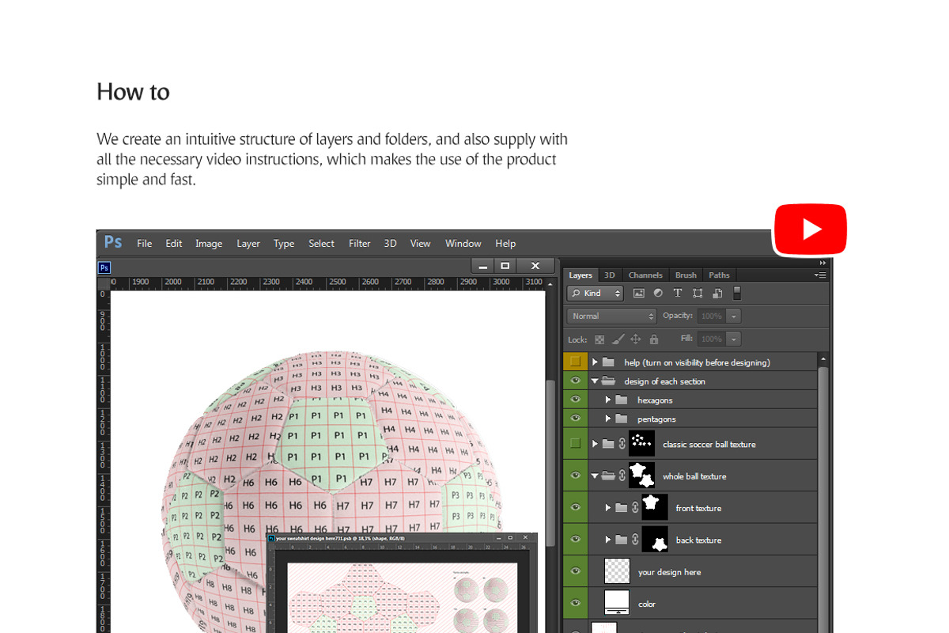Show the classic soccer ball texture group
This screenshot has width=949, height=633.
[x=575, y=444]
